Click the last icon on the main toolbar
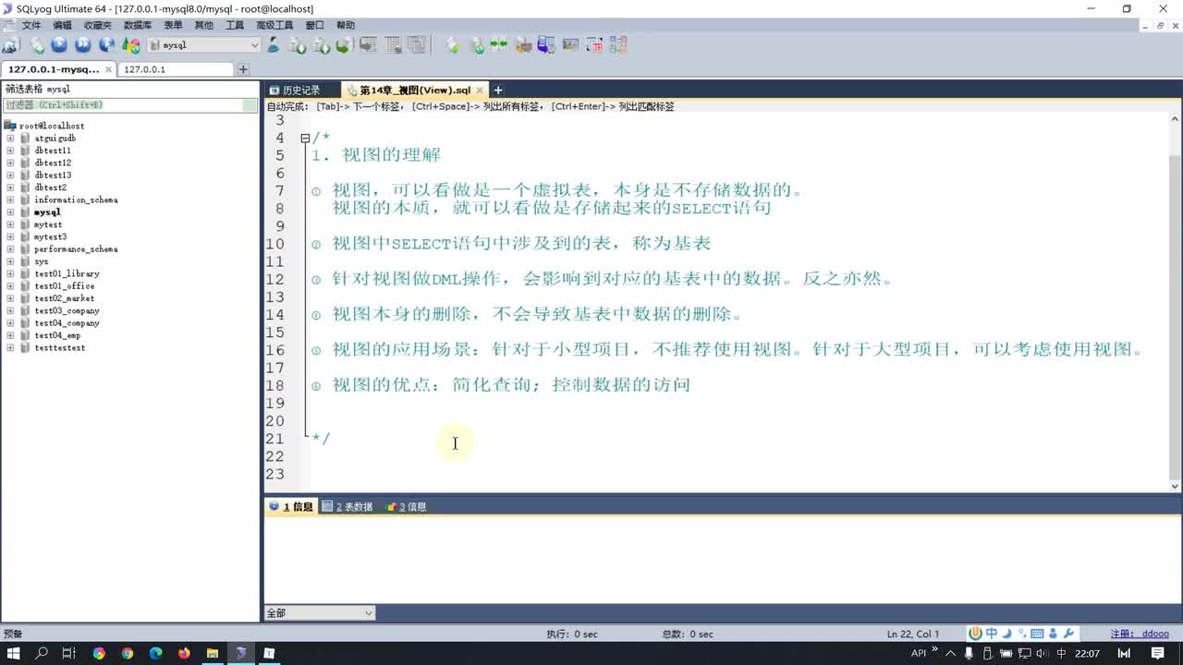Screen dimensions: 1183x665 tap(618, 44)
